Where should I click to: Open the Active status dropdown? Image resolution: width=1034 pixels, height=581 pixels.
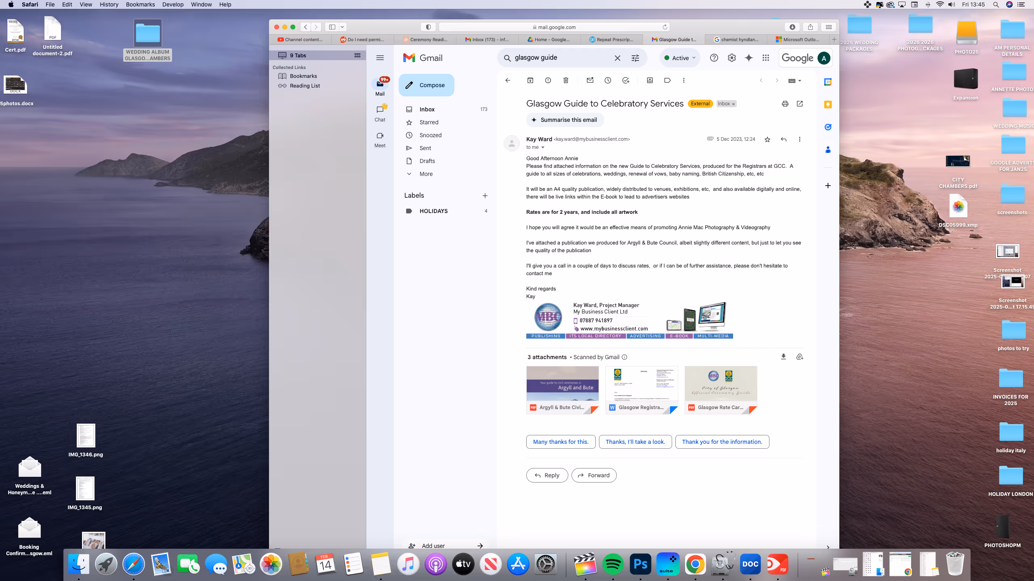(x=680, y=58)
